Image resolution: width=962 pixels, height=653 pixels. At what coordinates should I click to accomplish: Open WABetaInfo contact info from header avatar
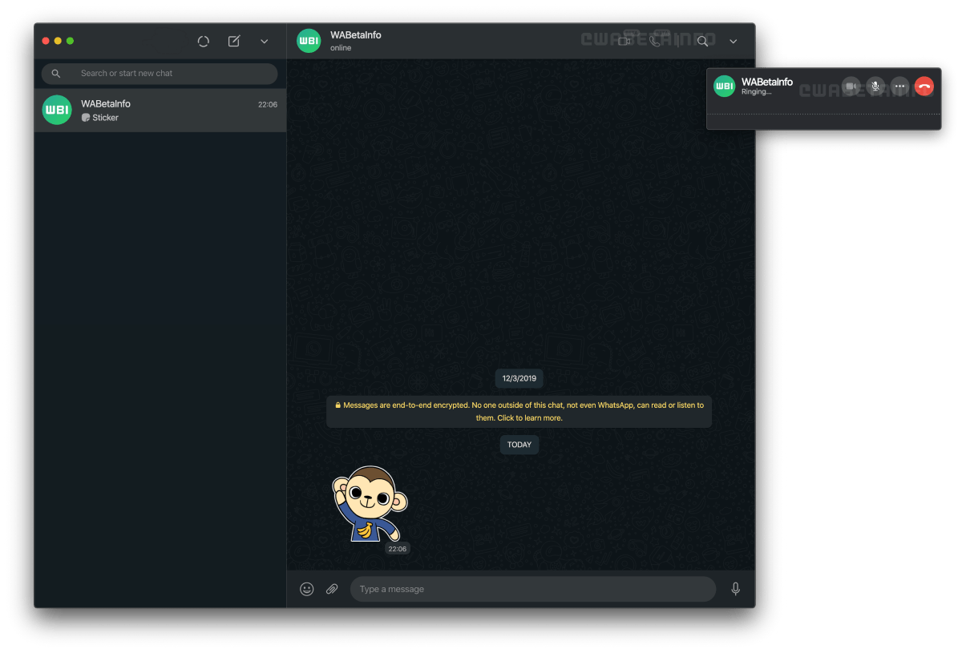(309, 41)
